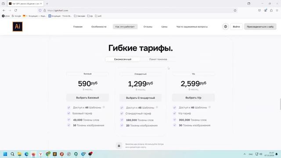281x158 pixels.
Task: Click the Гибкие тарифы heading
Action: pos(140,48)
